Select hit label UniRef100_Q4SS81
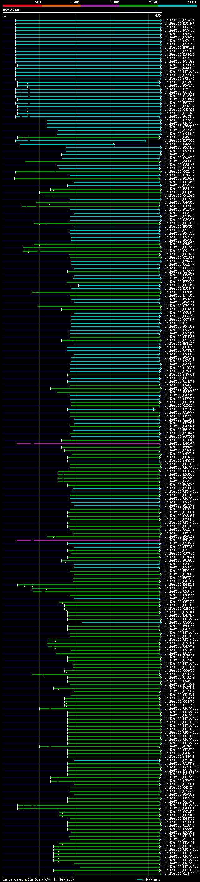The width and height of the screenshot is (200, 882). click(179, 808)
